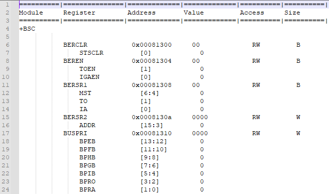Click the address 0x0008130a
The width and height of the screenshot is (329, 194).
click(152, 117)
